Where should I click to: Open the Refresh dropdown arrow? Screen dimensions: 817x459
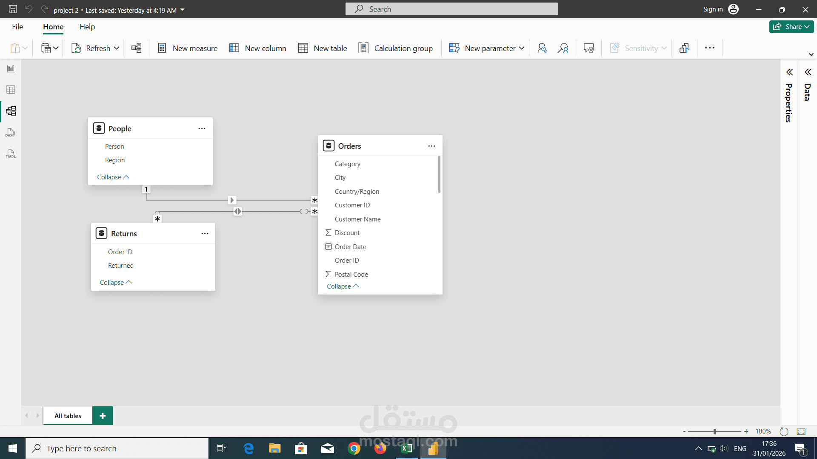pos(117,48)
